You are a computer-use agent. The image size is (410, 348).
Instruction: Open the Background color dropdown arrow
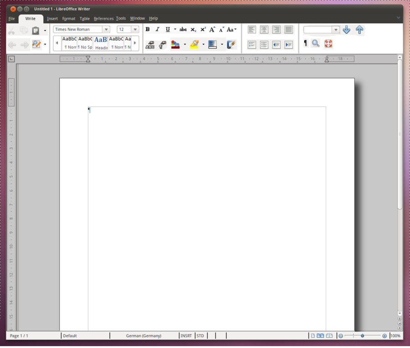click(222, 45)
